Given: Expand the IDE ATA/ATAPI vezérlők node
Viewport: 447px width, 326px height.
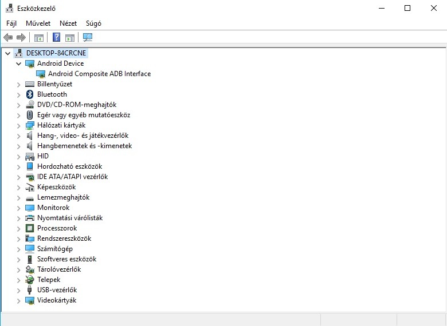Looking at the screenshot, I should 19,177.
